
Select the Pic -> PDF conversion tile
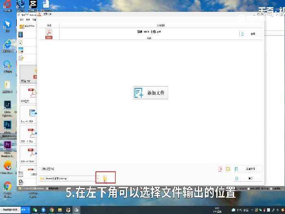click(28, 114)
